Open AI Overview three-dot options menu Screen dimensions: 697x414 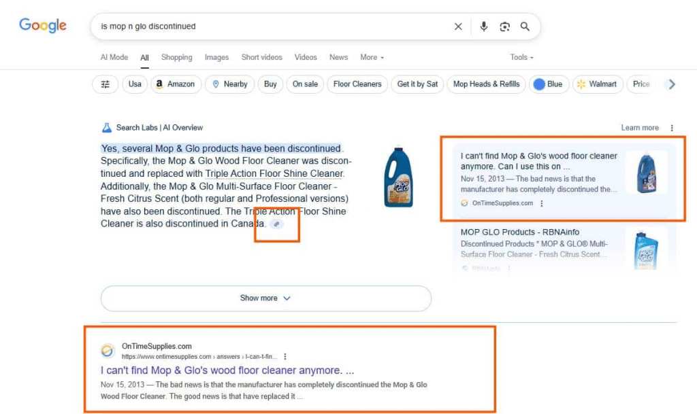[x=672, y=128]
